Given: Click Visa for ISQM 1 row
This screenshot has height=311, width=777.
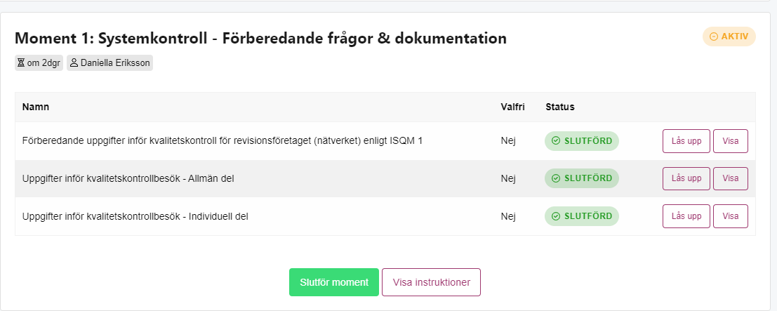Looking at the screenshot, I should (x=731, y=141).
